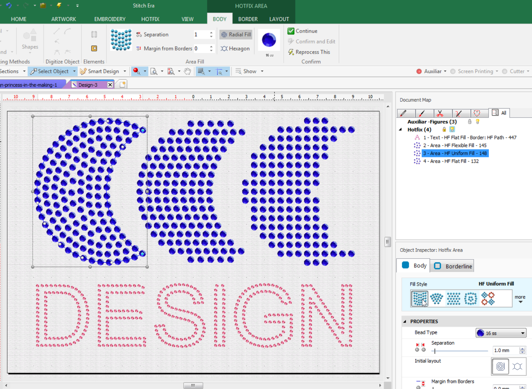Click the Continue button

[303, 31]
